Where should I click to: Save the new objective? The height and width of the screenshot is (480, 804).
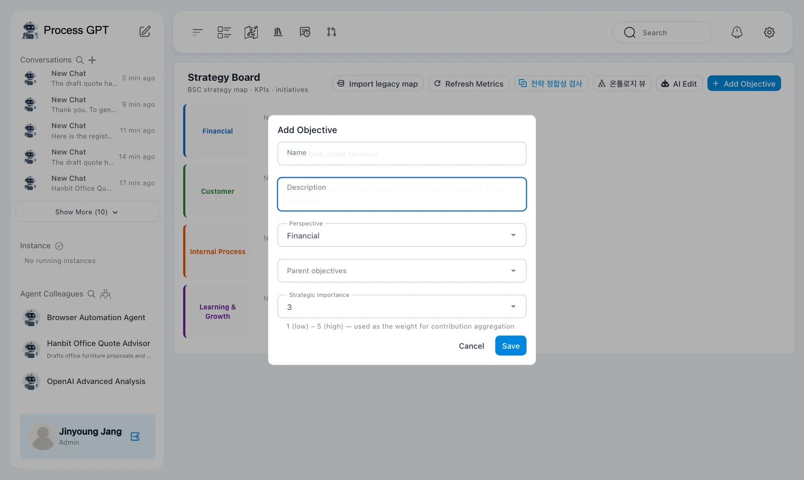511,346
